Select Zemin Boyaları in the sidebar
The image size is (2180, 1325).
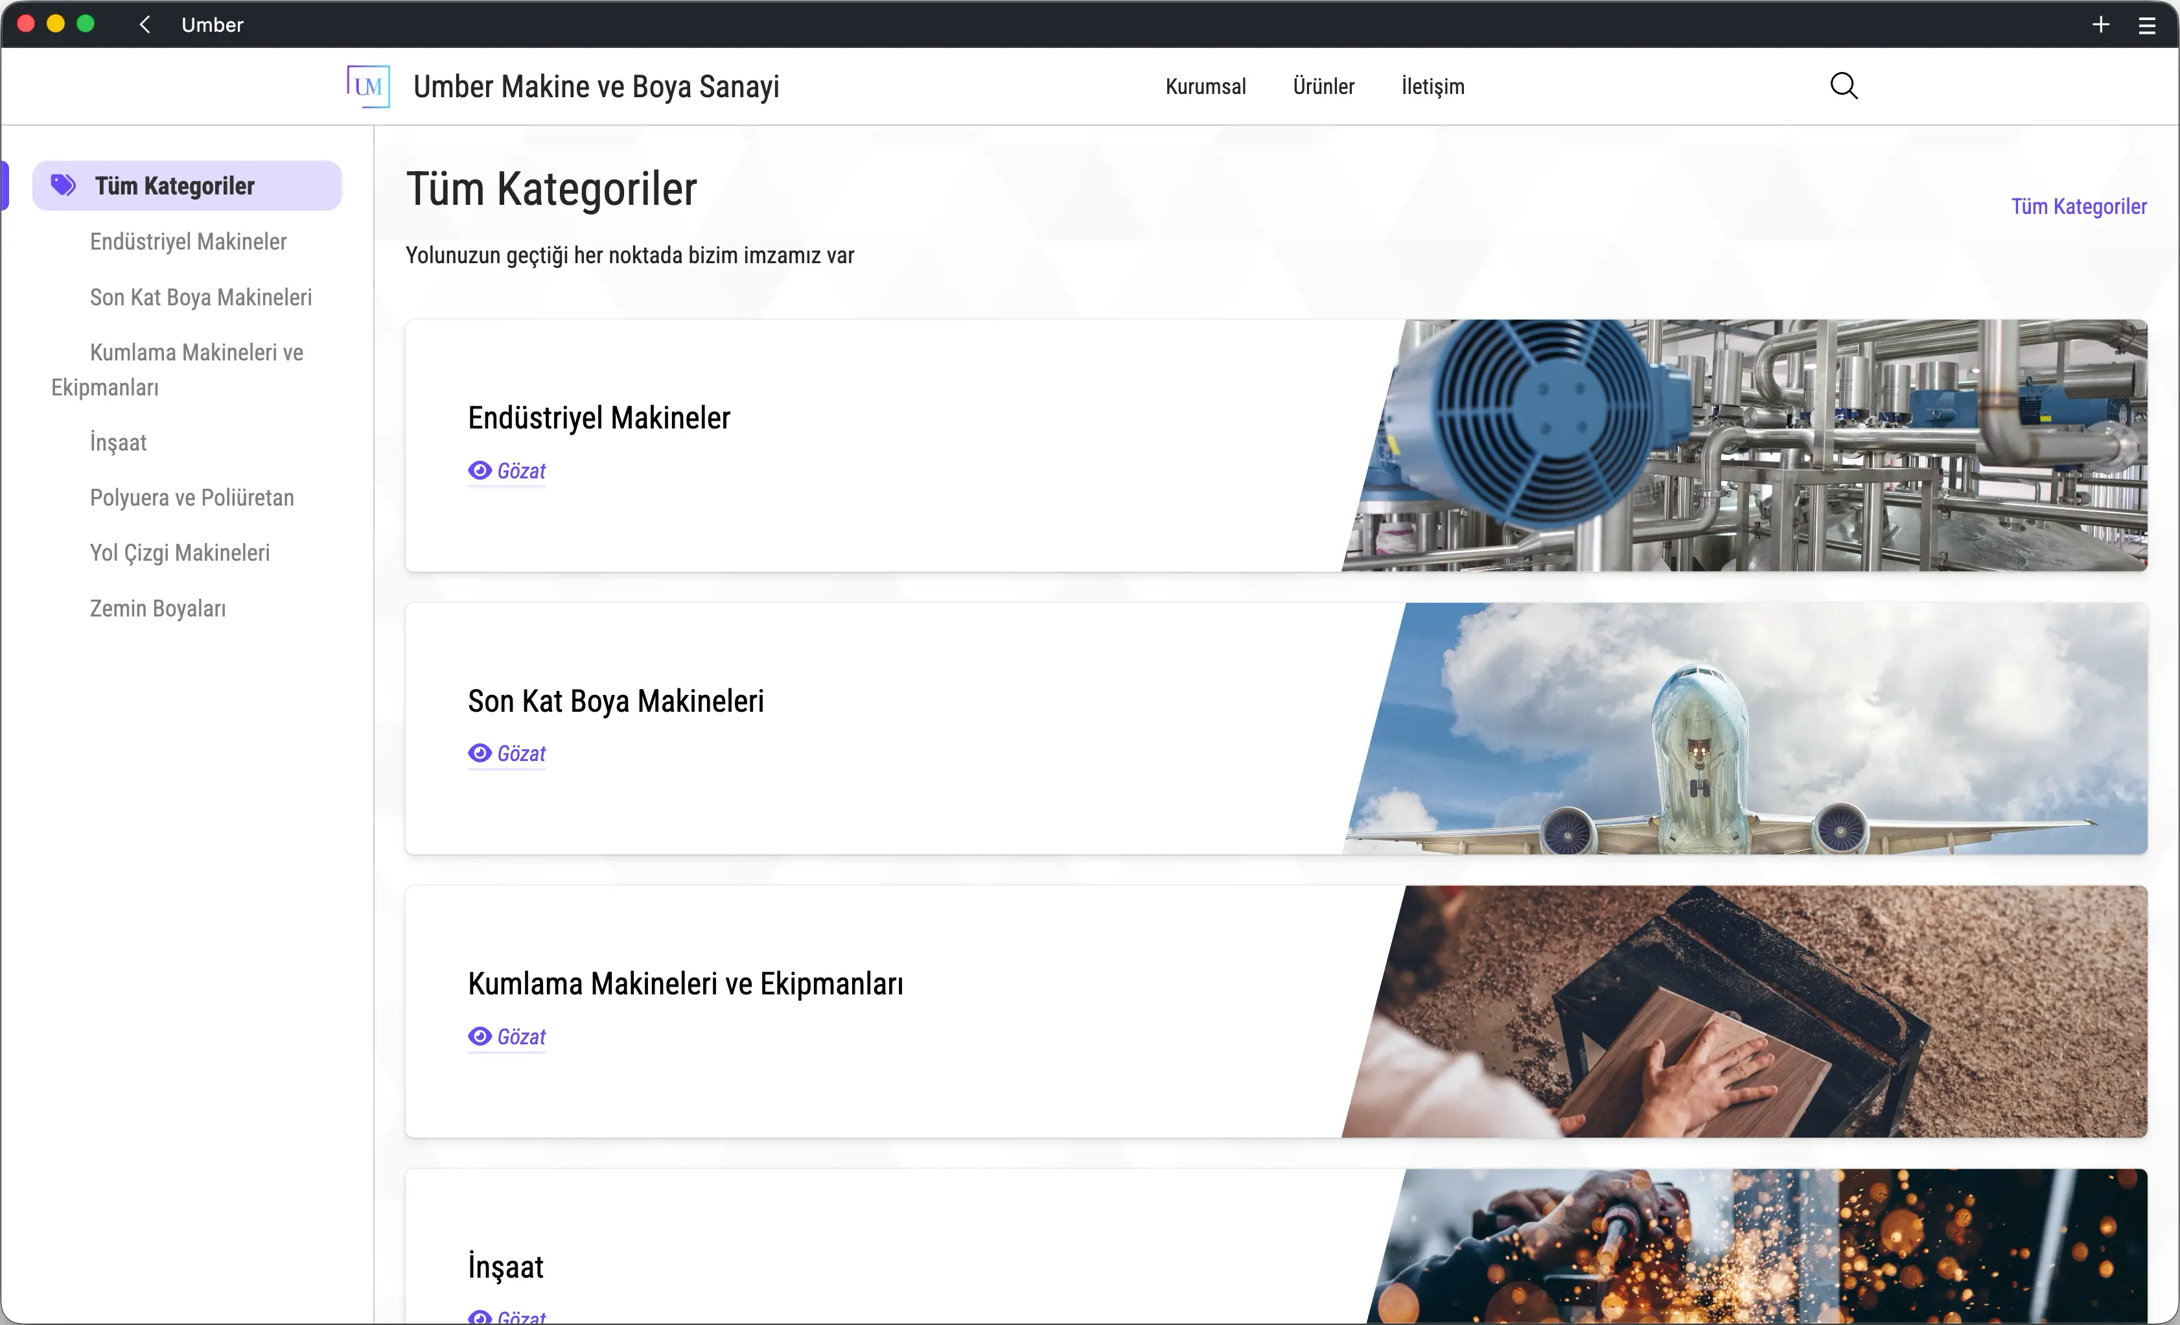157,608
